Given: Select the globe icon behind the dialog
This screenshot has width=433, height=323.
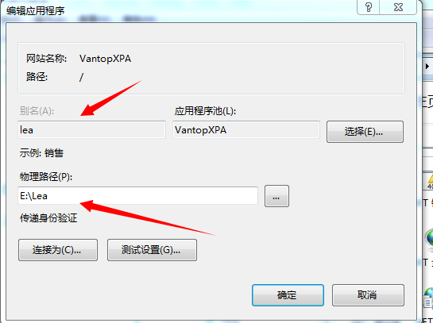Looking at the screenshot, I should [x=430, y=238].
